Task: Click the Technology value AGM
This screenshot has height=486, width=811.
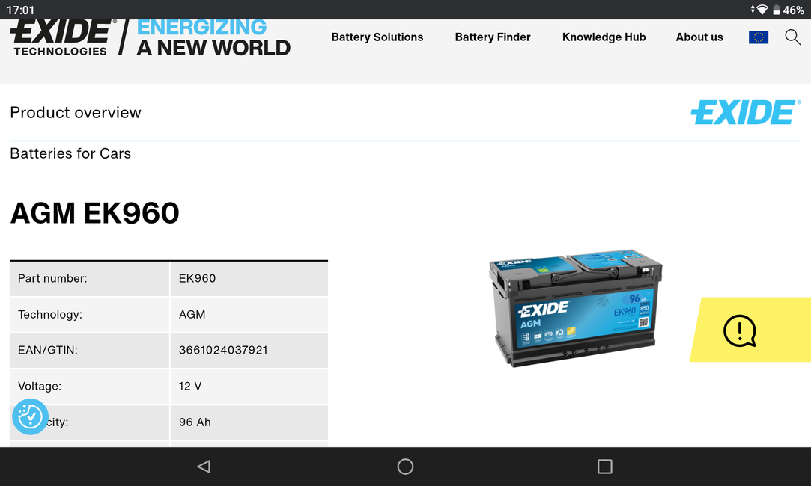Action: click(192, 315)
